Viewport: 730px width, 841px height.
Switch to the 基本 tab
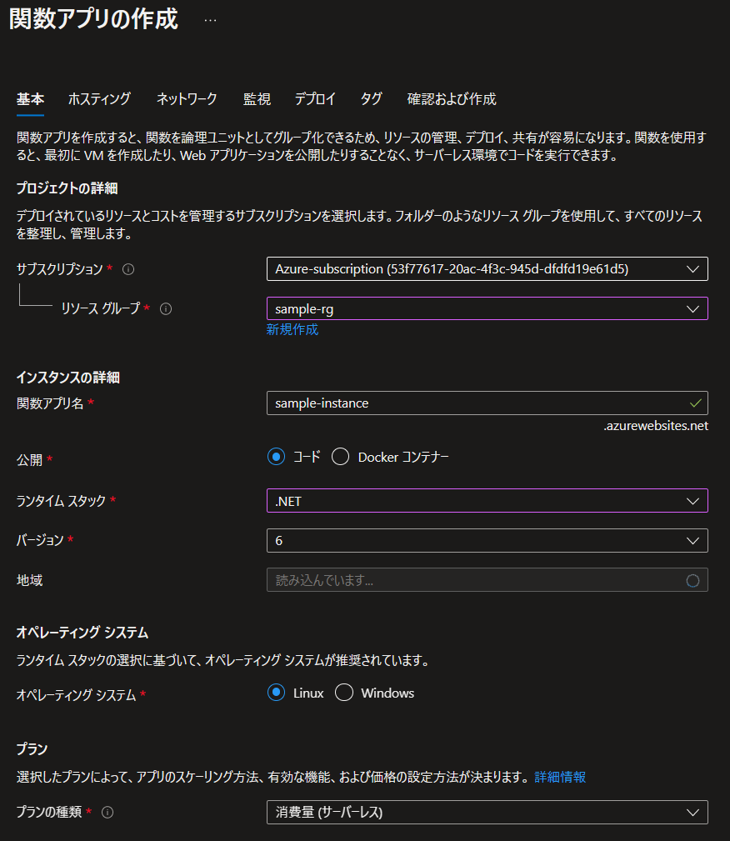(x=30, y=99)
